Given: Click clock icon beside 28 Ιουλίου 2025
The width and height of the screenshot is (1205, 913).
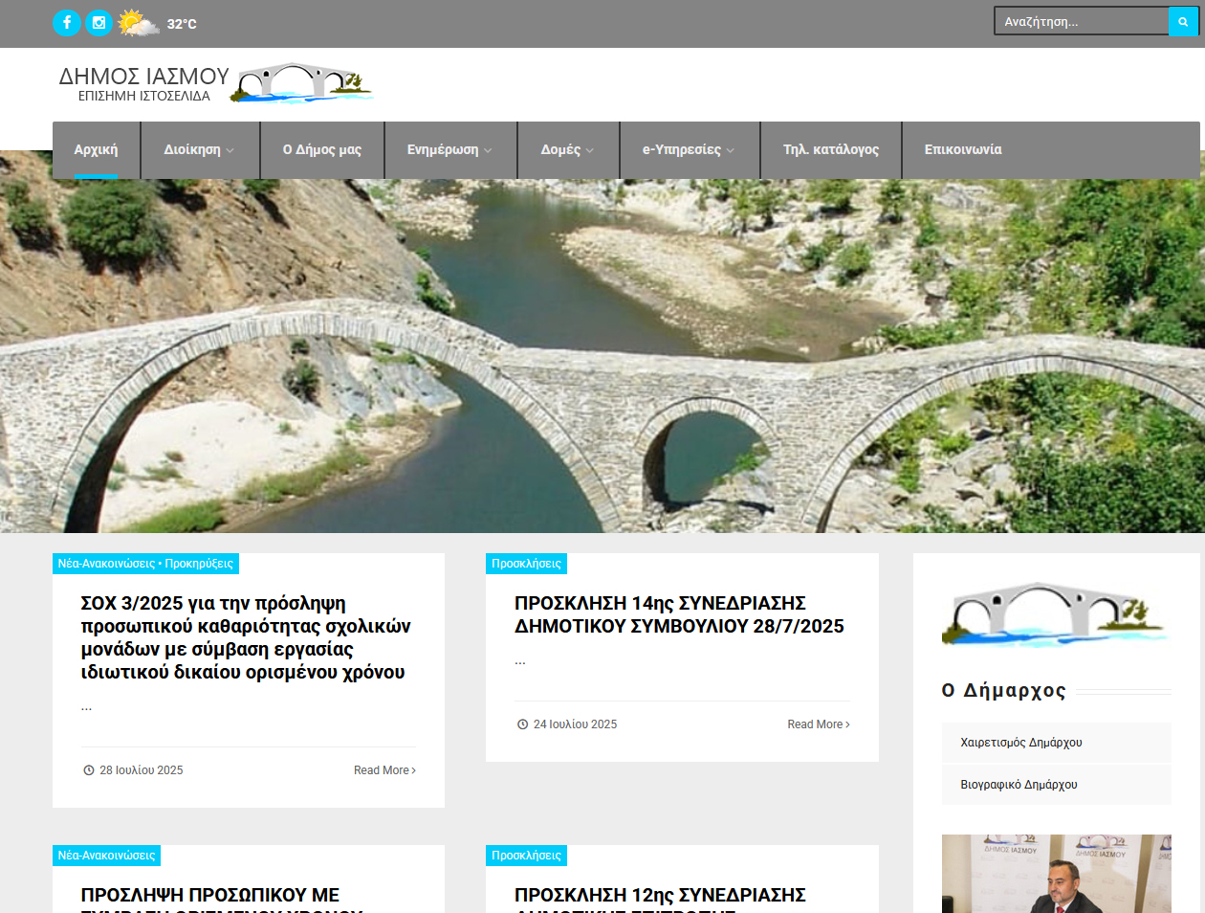Looking at the screenshot, I should (x=89, y=770).
